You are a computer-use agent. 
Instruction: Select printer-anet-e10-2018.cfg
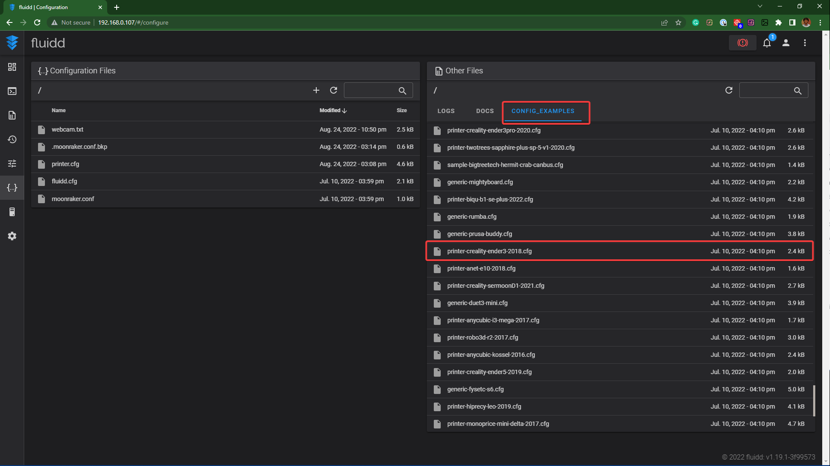(x=620, y=268)
